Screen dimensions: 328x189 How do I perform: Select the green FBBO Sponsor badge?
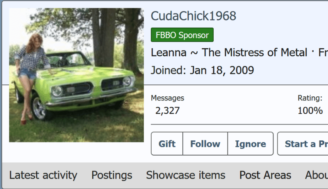point(182,35)
